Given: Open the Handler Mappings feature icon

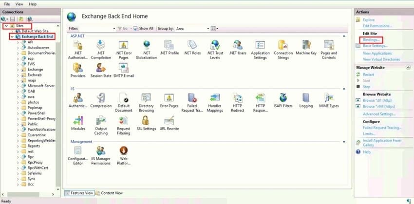Looking at the screenshot, I should click(215, 98).
